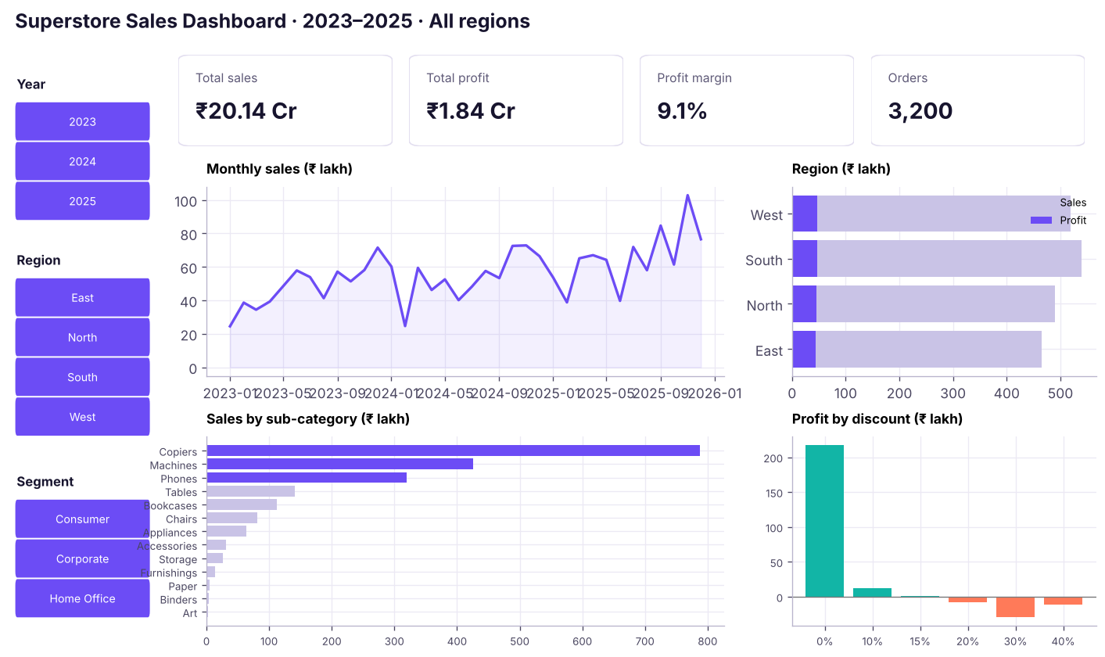
Task: Click the Machines bar in sub-category chart
Action: [339, 464]
